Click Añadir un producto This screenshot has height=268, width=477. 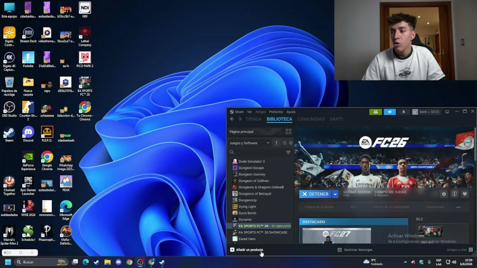pyautogui.click(x=246, y=250)
